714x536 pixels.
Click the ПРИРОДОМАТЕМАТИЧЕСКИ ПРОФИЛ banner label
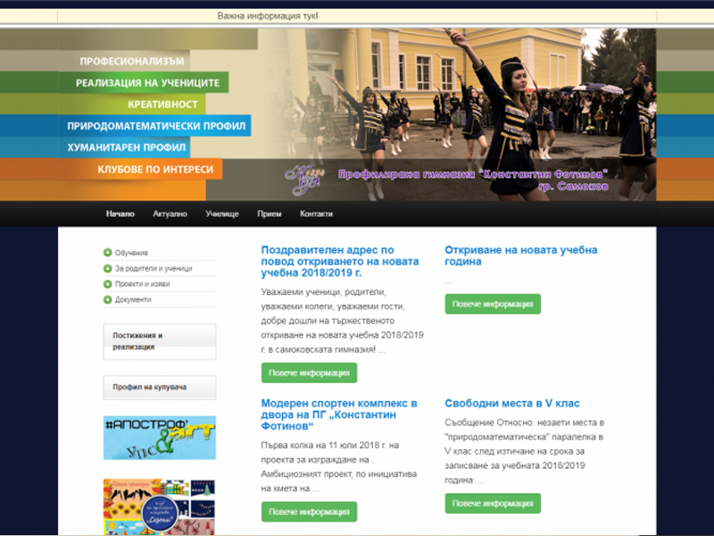pos(156,126)
